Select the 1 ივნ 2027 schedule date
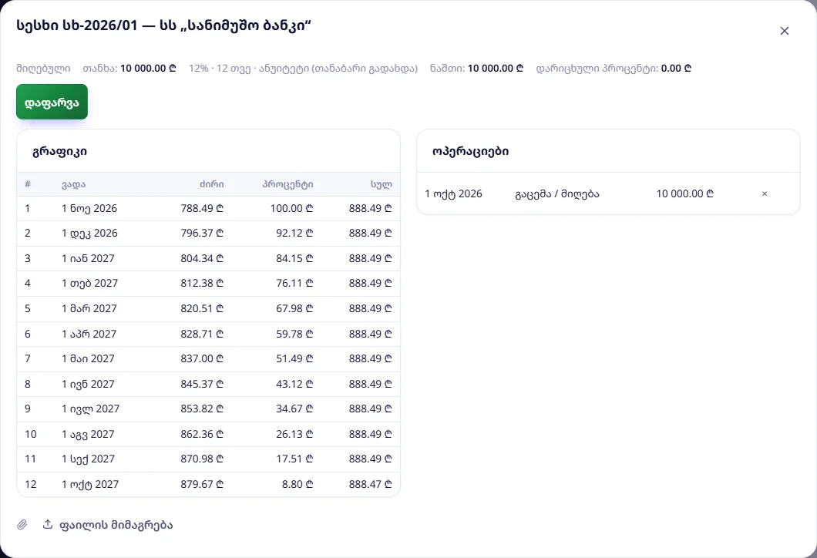The height and width of the screenshot is (558, 817). click(x=88, y=384)
